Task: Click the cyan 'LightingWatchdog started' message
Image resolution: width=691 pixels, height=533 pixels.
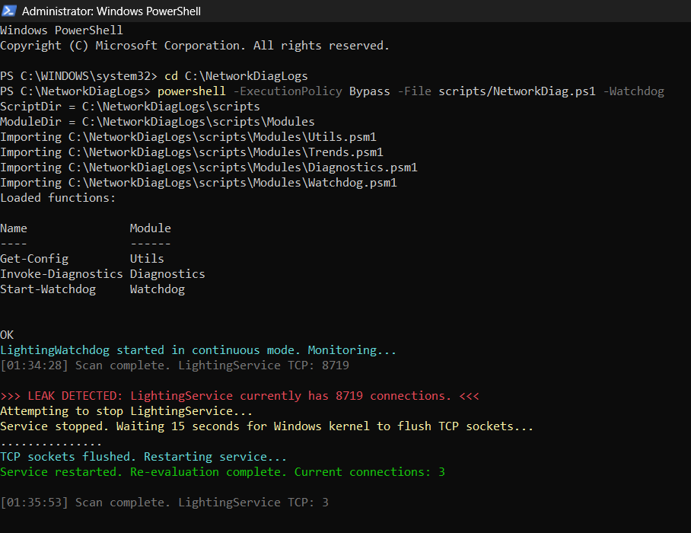Action: point(199,350)
